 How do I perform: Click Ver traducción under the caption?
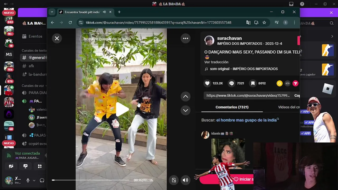pyautogui.click(x=216, y=62)
